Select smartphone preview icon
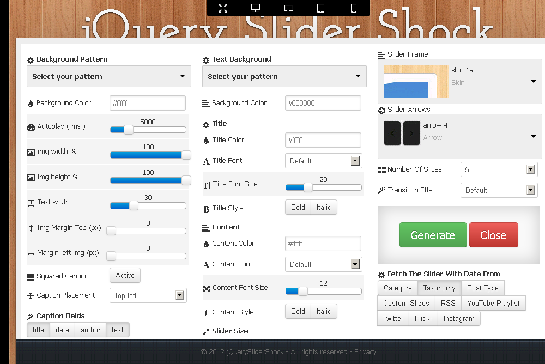 point(354,8)
